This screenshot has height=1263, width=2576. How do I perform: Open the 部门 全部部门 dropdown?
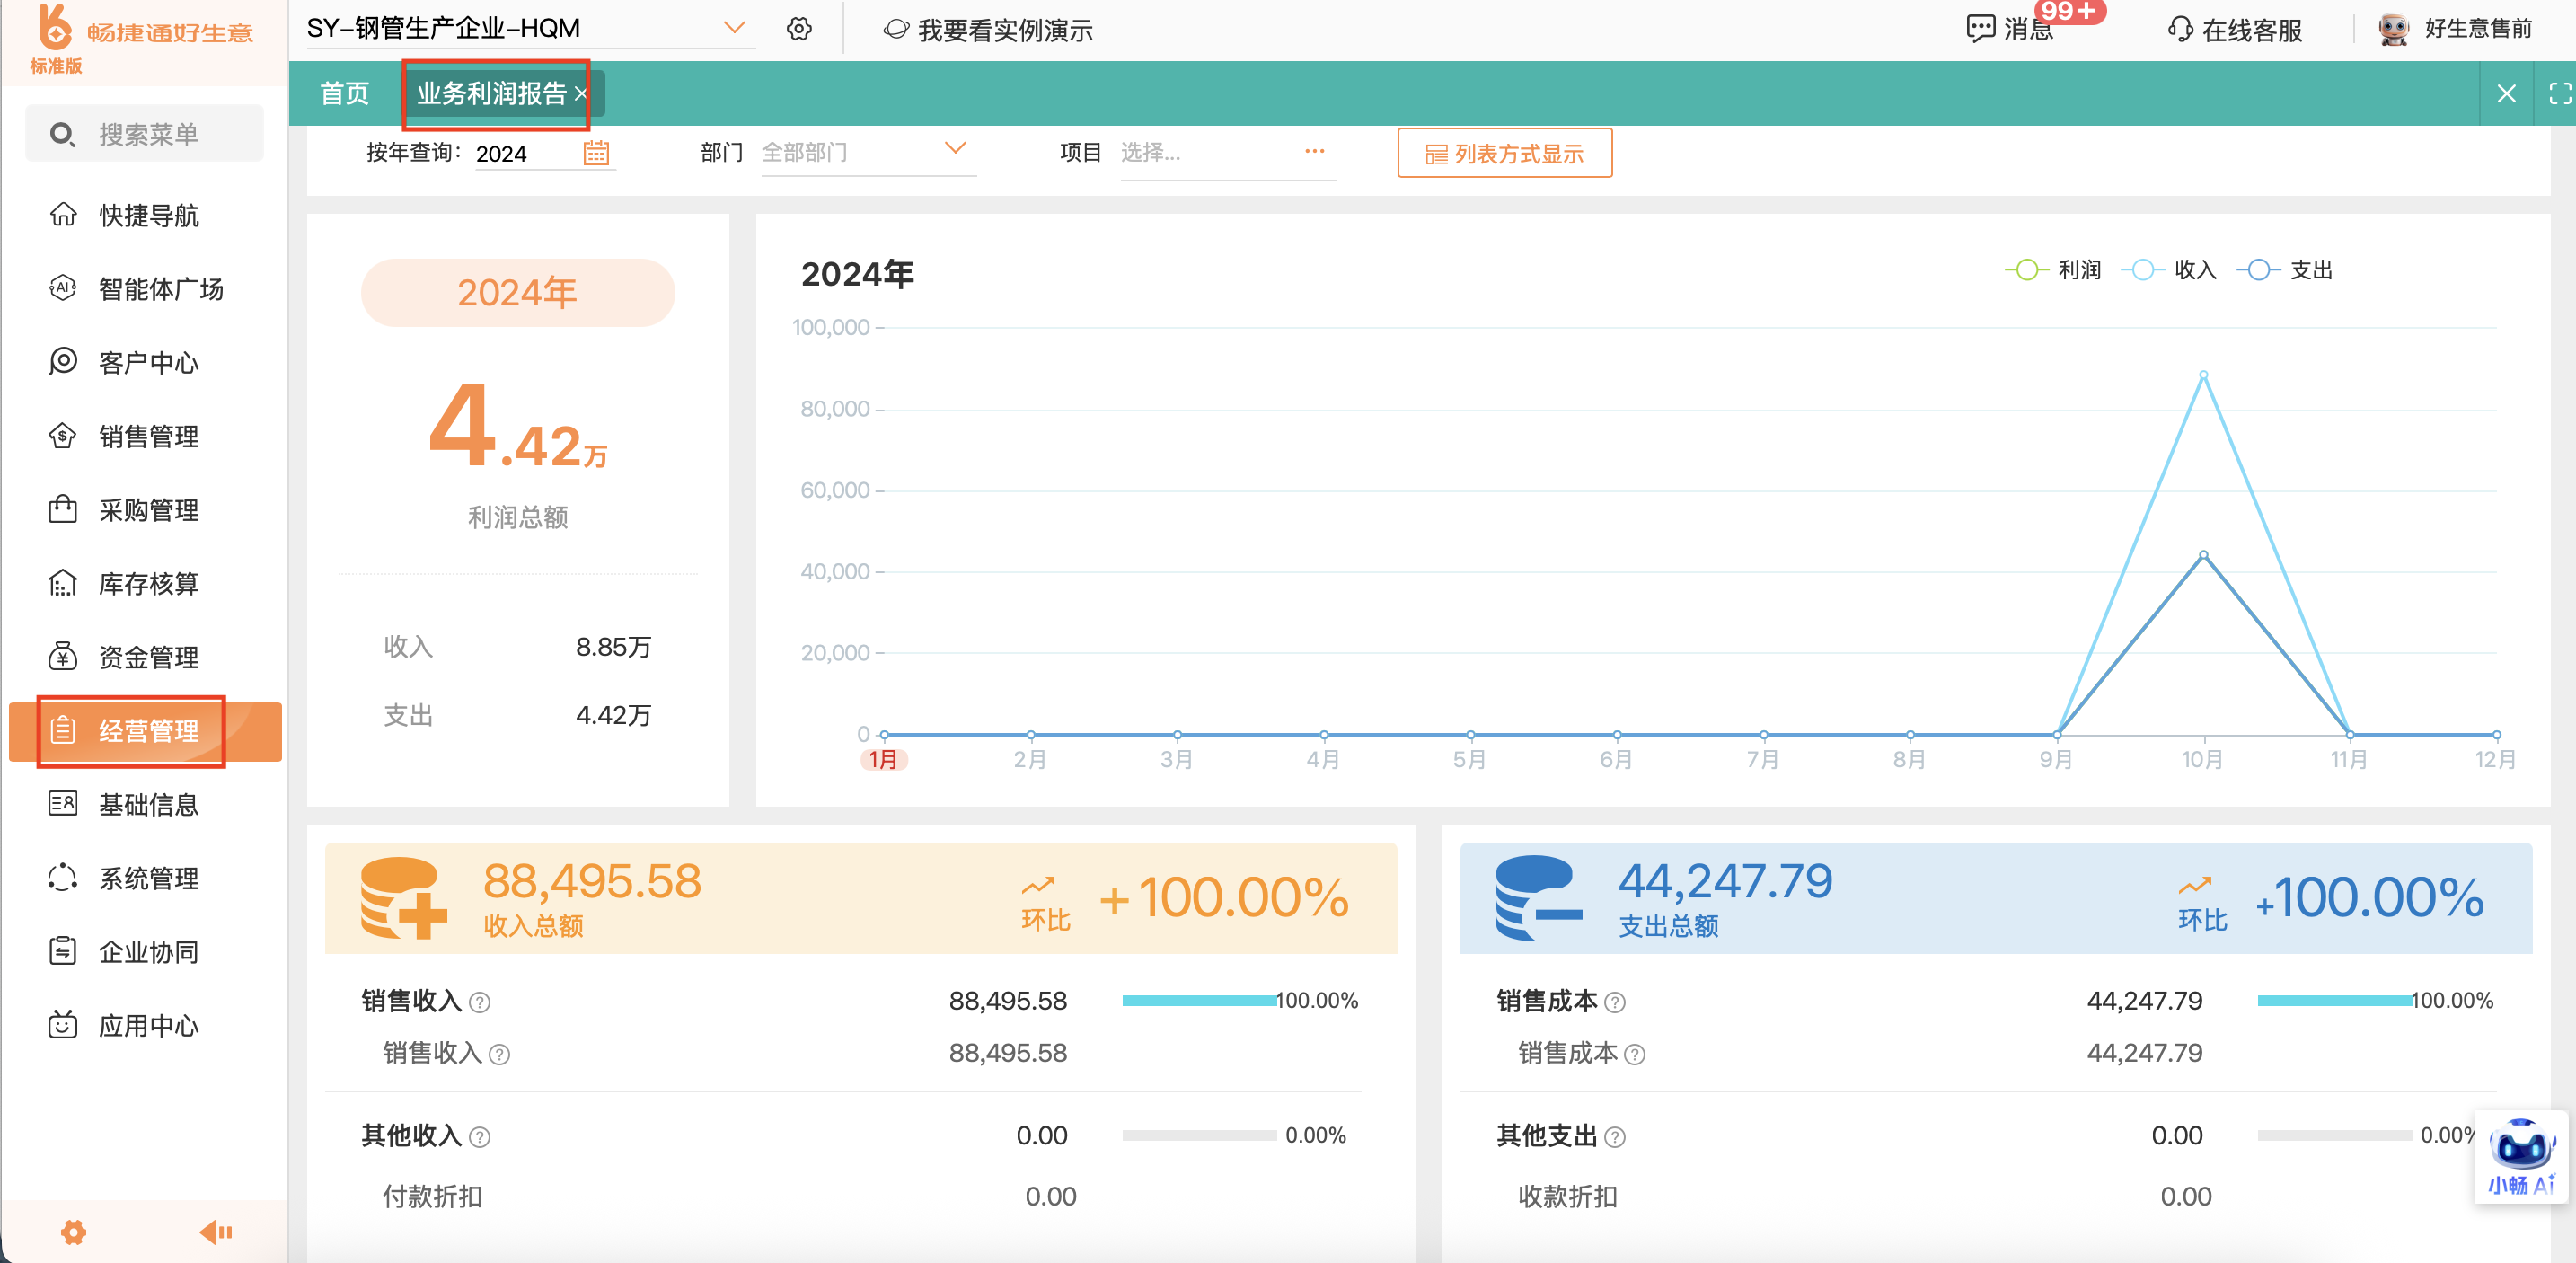click(867, 152)
